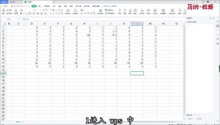Click the Cut scissors icon
The height and width of the screenshot is (125, 220).
coord(8,10)
